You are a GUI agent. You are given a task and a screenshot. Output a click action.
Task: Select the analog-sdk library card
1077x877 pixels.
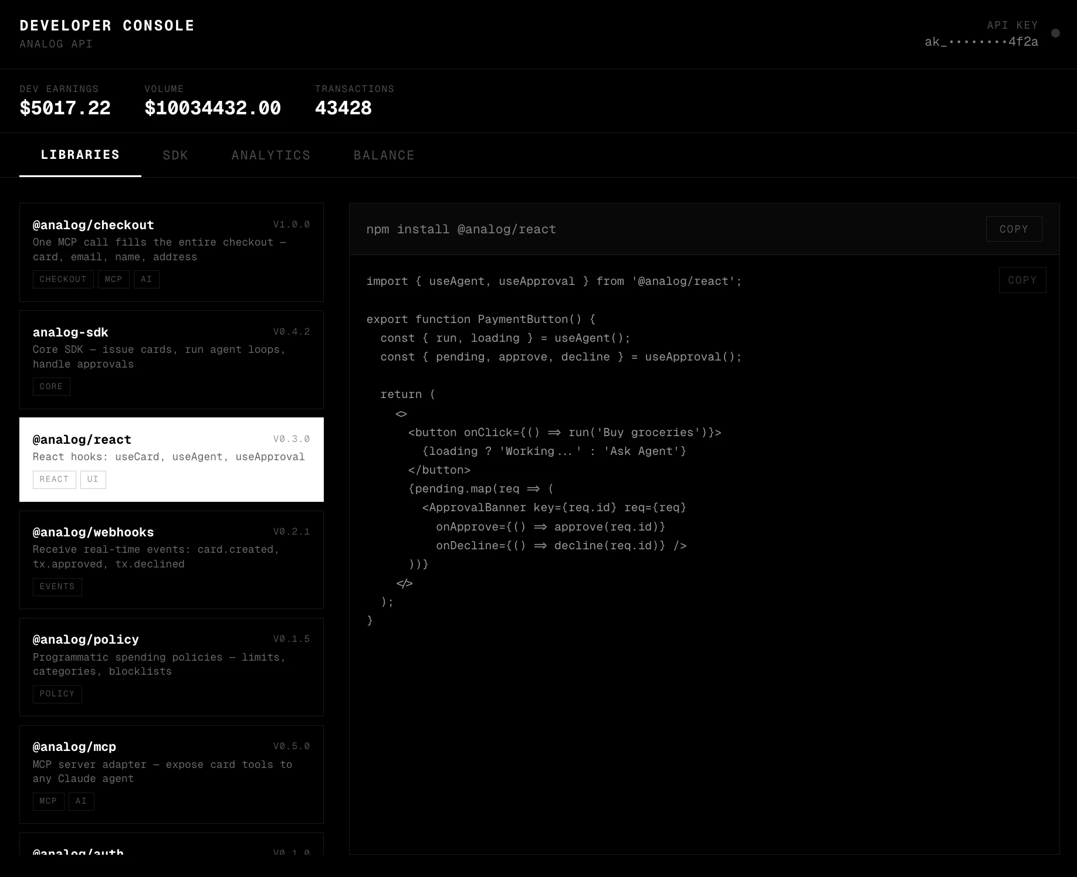pyautogui.click(x=171, y=359)
